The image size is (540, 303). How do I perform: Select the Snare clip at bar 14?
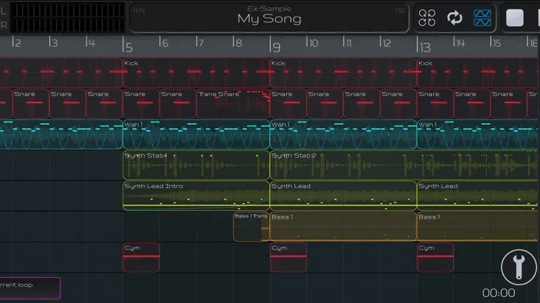coord(472,103)
